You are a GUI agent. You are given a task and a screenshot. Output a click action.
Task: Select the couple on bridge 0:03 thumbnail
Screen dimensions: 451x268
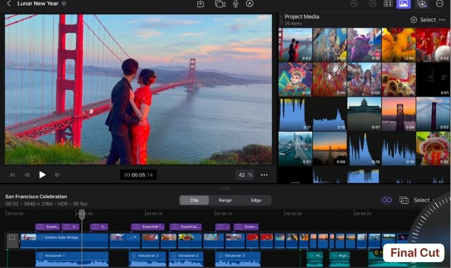pyautogui.click(x=295, y=45)
